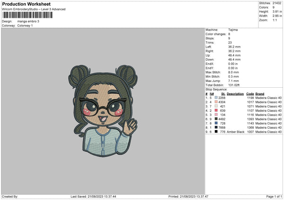The image size is (284, 200).
Task: Click the Last Saved timestamp
Action: click(x=93, y=196)
